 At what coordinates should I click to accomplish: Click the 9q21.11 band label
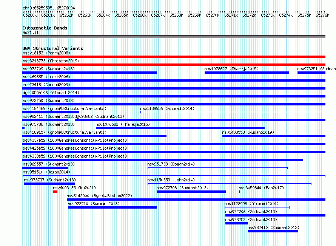pyautogui.click(x=31, y=32)
